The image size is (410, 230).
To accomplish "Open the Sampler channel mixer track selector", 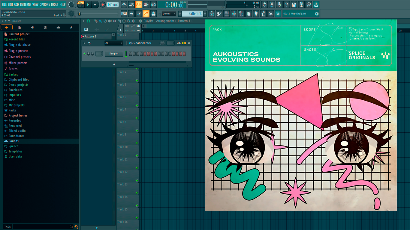I will point(99,54).
